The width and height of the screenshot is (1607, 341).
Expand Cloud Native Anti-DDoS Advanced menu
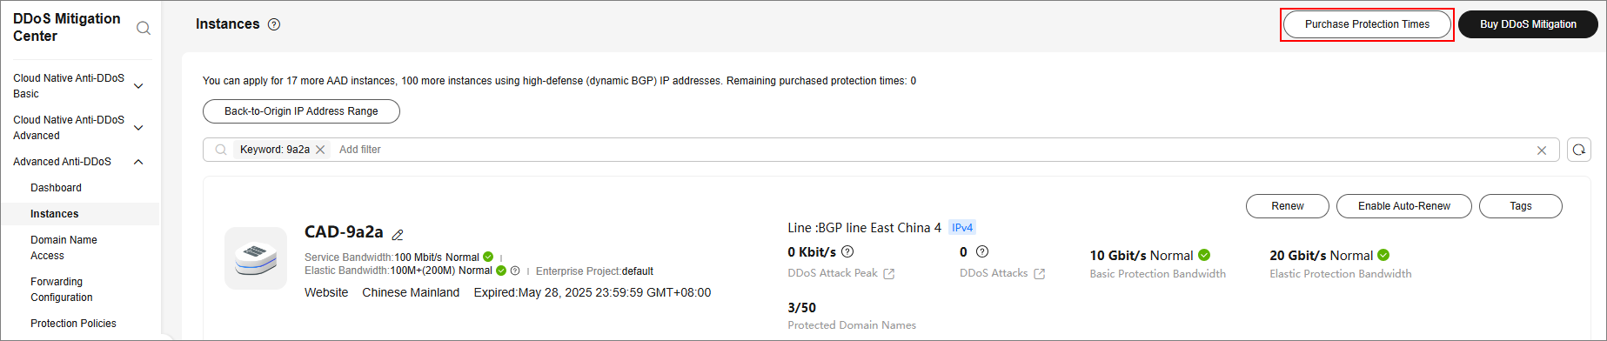point(138,128)
